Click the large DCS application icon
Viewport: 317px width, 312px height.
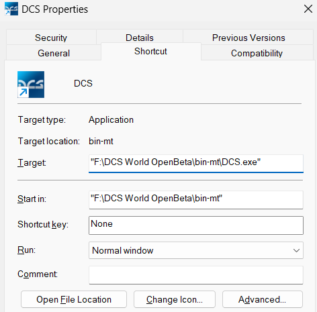pyautogui.click(x=31, y=85)
